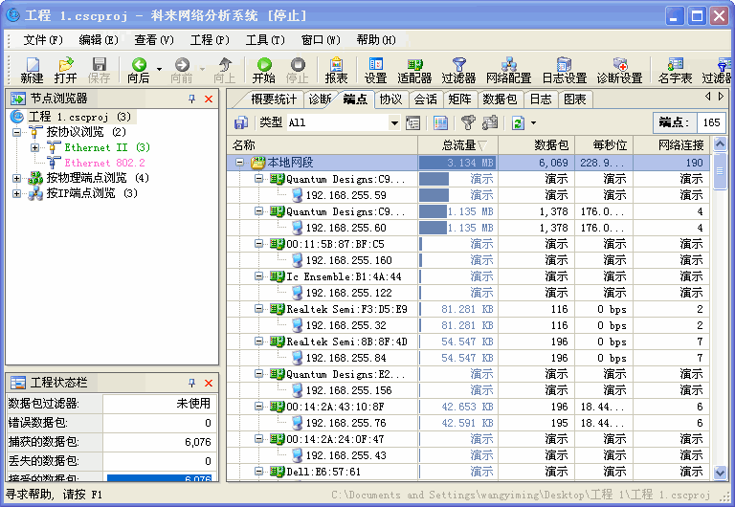Open 设置 (Settings) from the toolbar

pyautogui.click(x=375, y=70)
